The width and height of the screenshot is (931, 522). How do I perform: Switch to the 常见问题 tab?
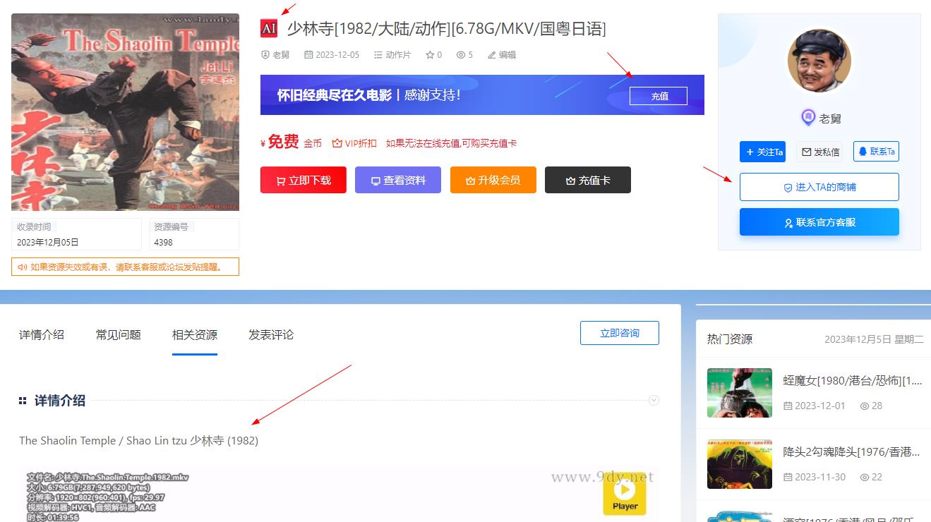119,334
